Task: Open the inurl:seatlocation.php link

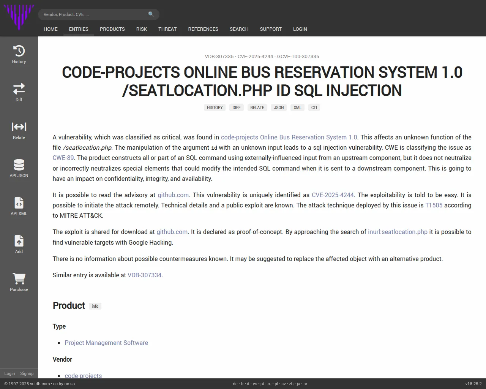Action: (x=398, y=232)
